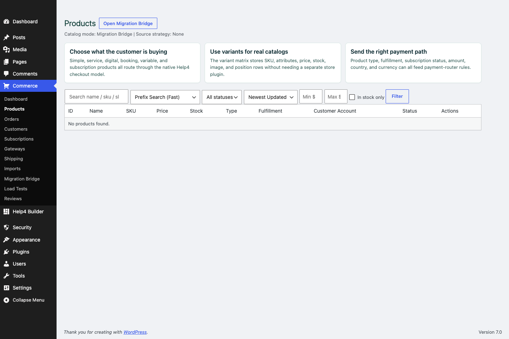Click the Name column header
Image resolution: width=509 pixels, height=339 pixels.
pos(96,111)
